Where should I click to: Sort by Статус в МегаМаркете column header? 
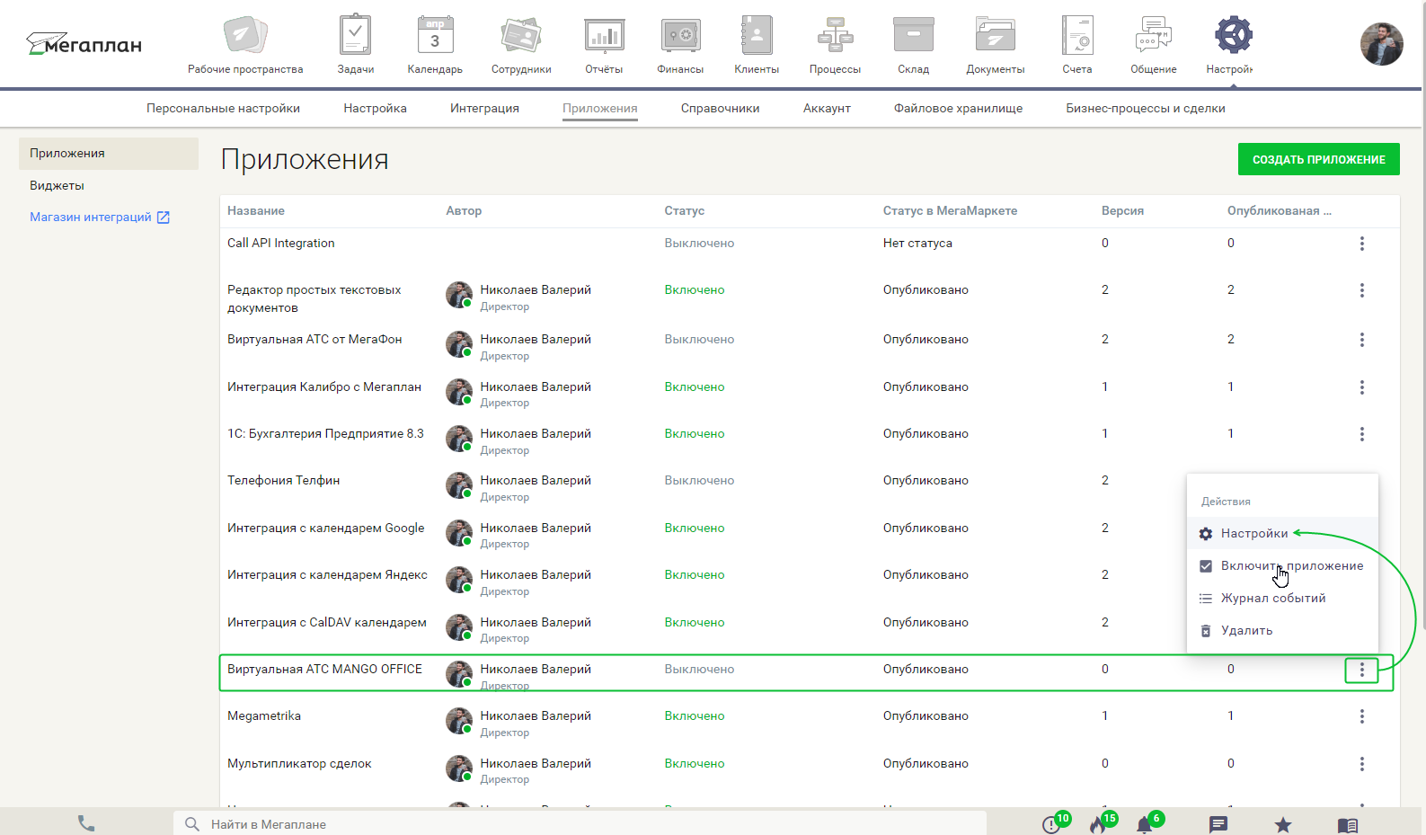(950, 210)
